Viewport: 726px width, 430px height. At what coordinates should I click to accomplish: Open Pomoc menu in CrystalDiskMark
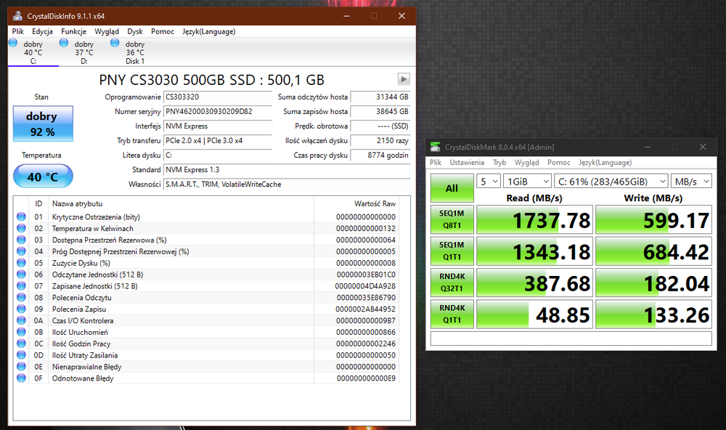pyautogui.click(x=559, y=162)
